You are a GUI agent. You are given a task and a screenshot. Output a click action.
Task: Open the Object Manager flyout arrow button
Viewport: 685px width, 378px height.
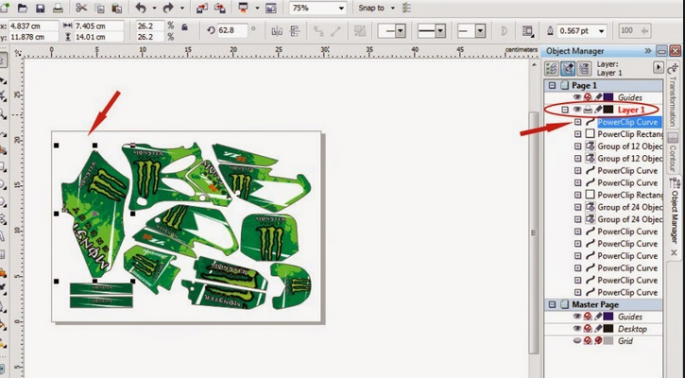click(658, 67)
